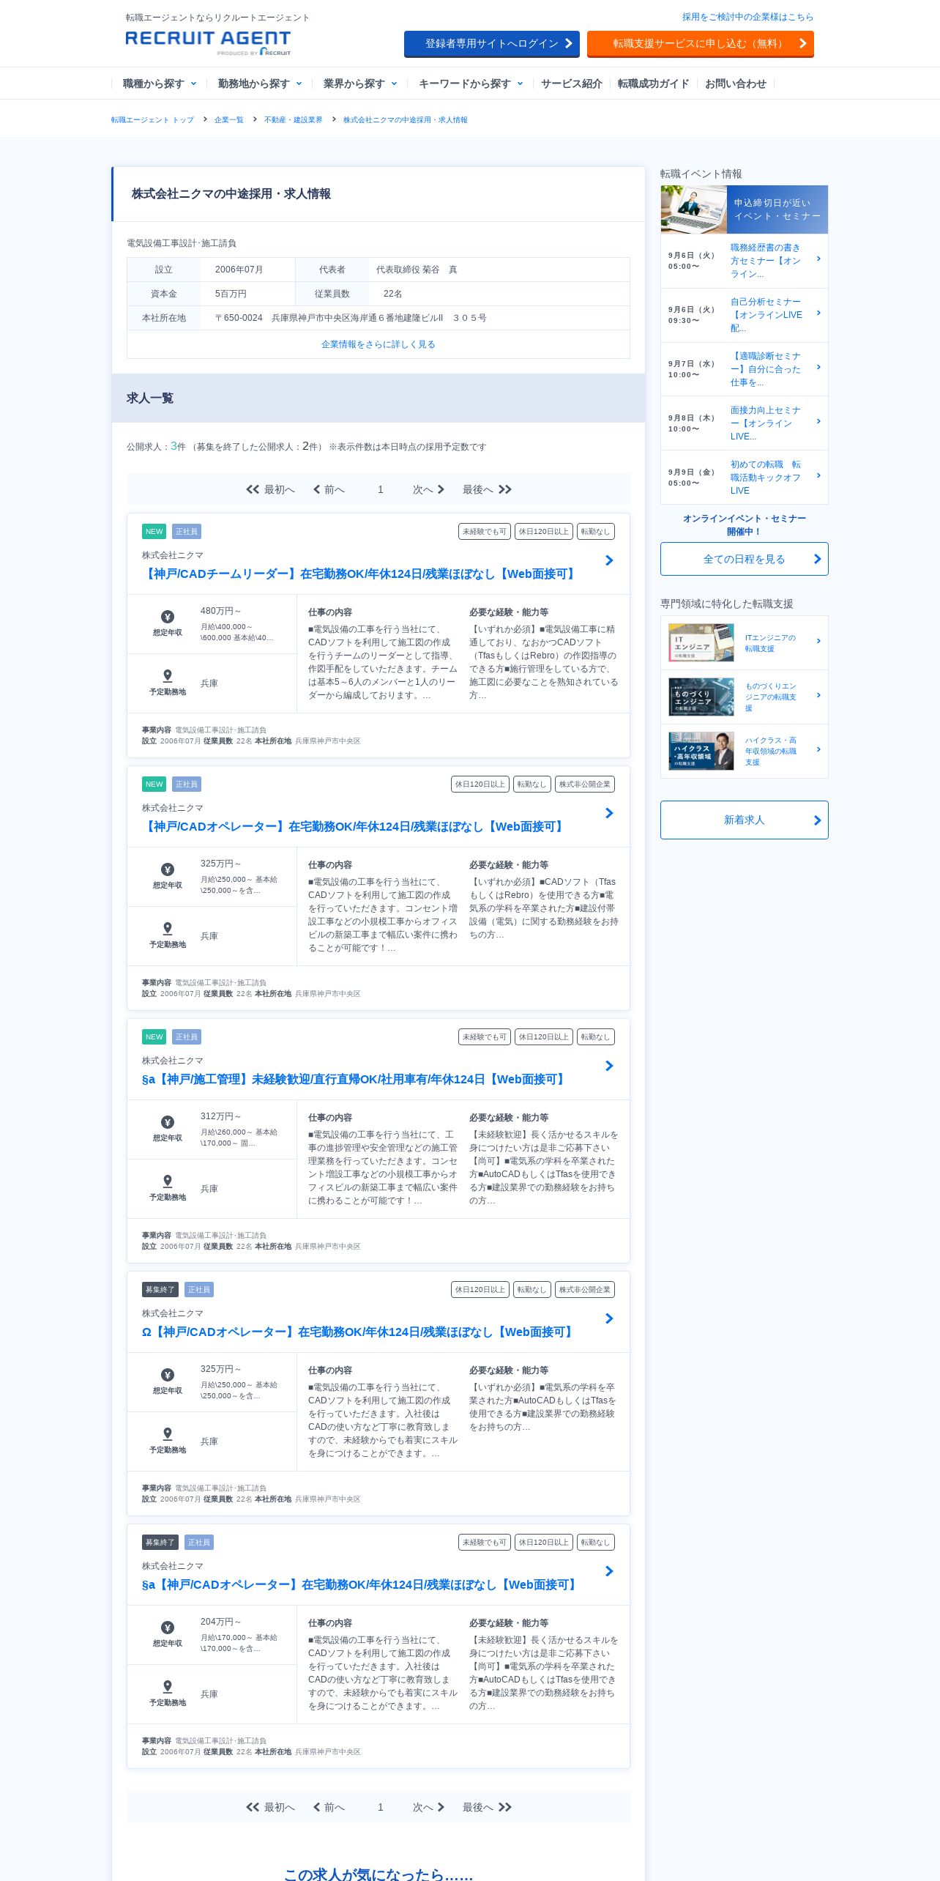Expand the 職種から探す menu

click(160, 84)
